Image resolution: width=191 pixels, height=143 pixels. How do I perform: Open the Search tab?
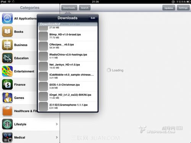pyautogui.click(x=84, y=8)
